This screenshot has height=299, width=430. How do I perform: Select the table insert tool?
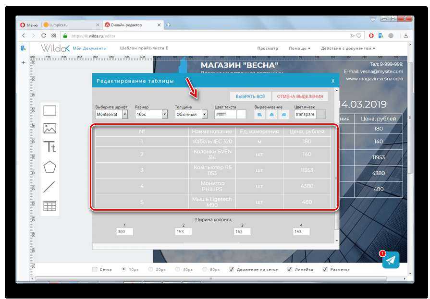pos(50,206)
